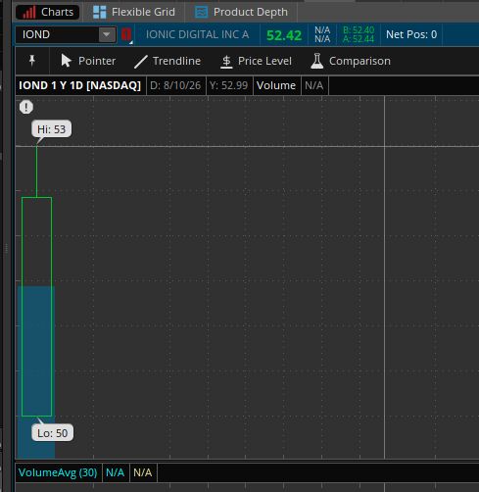Viewport: 479px width, 492px height.
Task: Select the Trendline drawing tool
Action: pyautogui.click(x=168, y=61)
